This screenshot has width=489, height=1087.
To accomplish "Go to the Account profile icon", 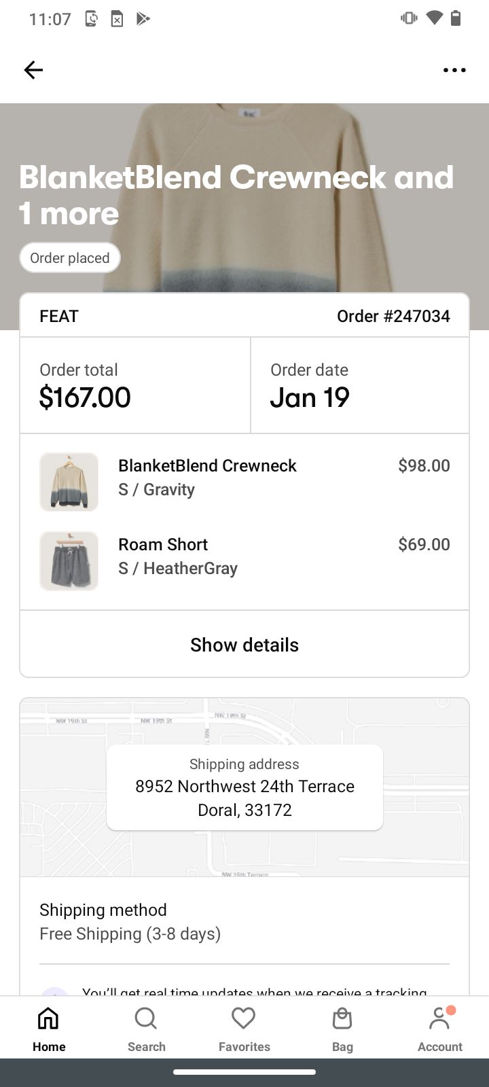I will click(x=439, y=1029).
